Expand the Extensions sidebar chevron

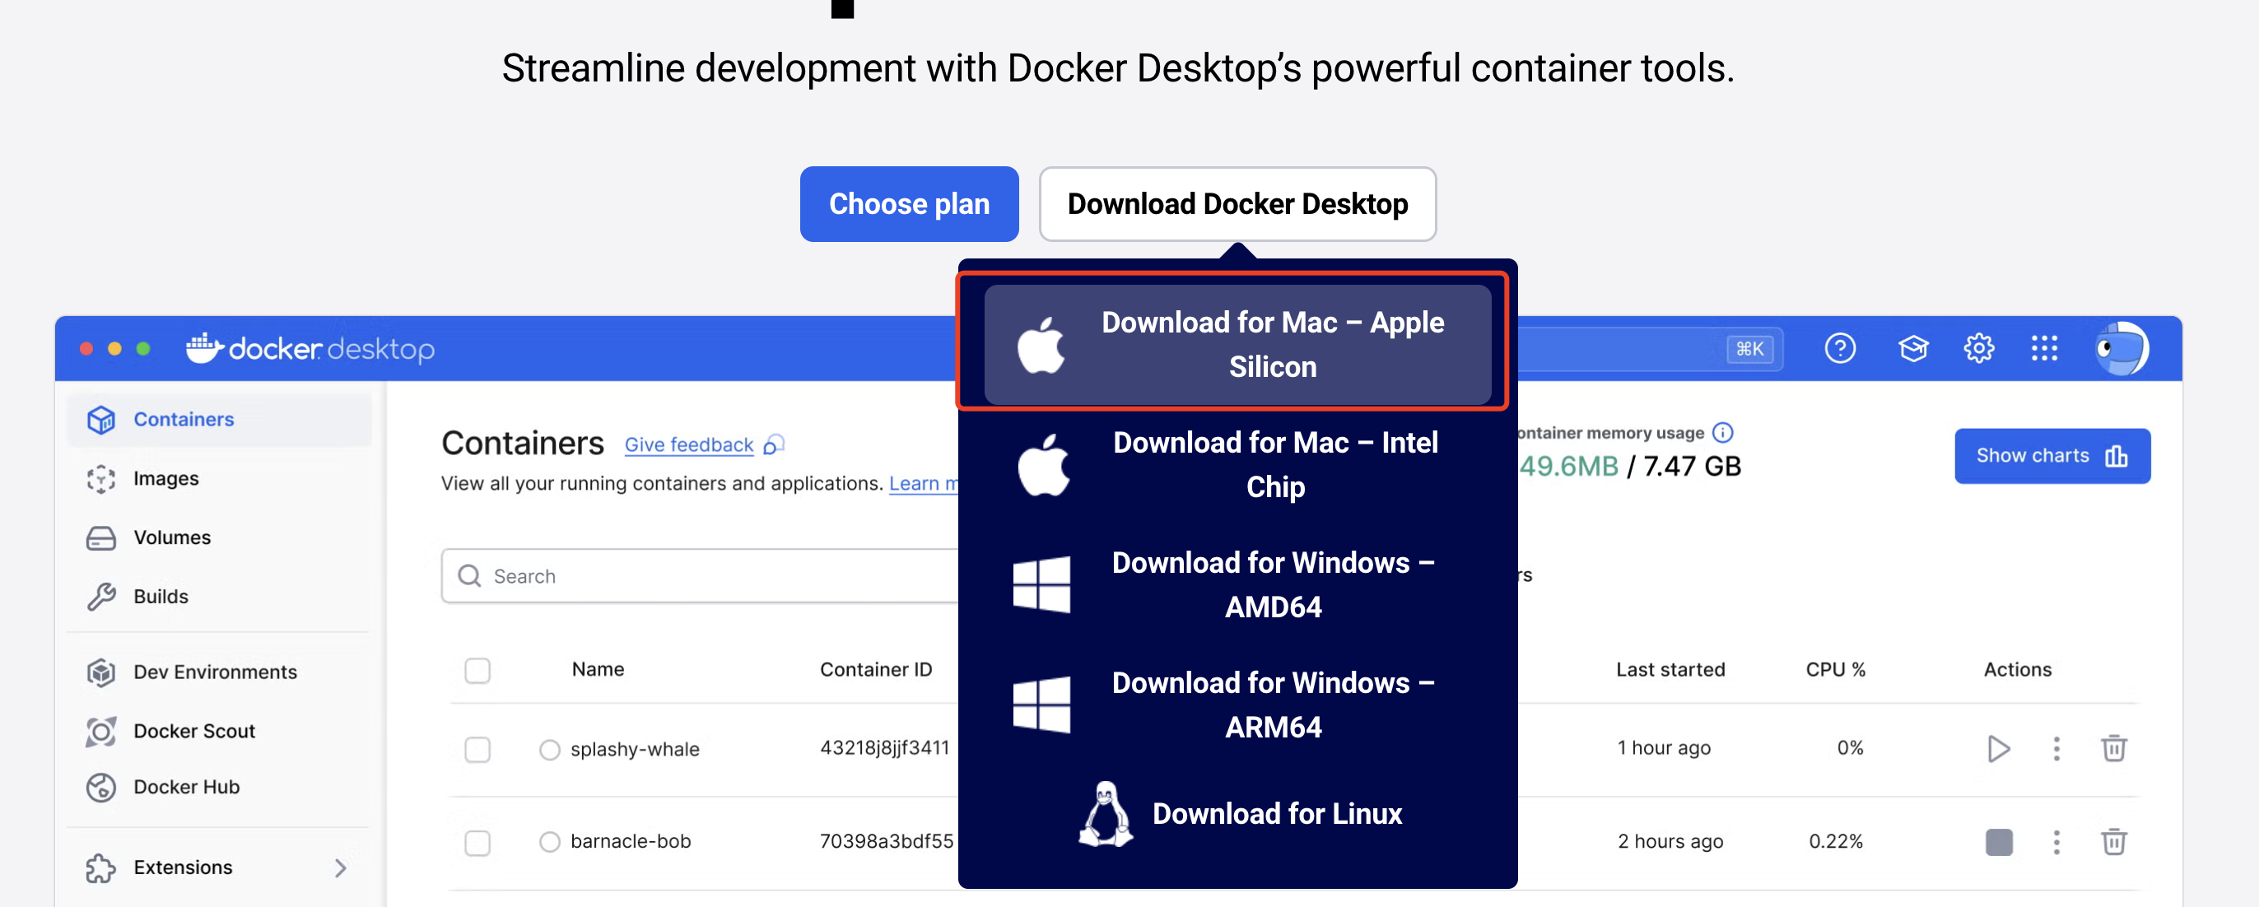pyautogui.click(x=340, y=867)
